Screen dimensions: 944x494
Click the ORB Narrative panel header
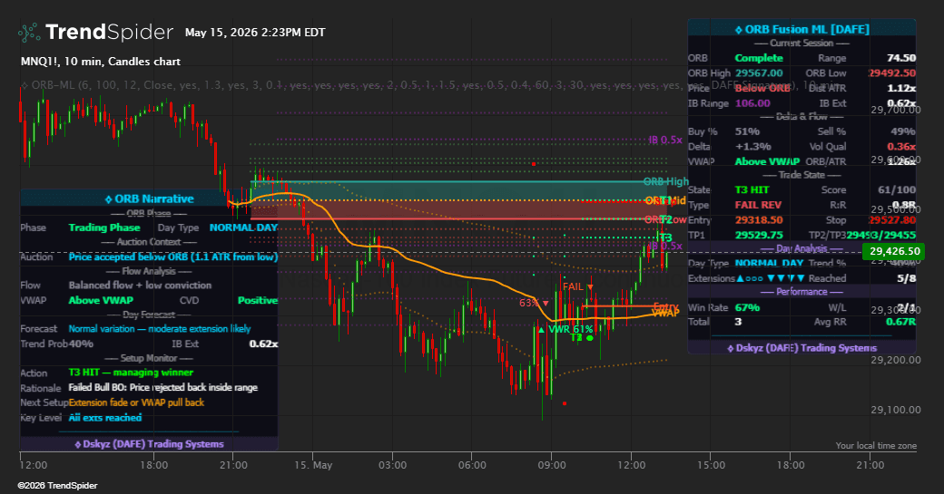[149, 199]
